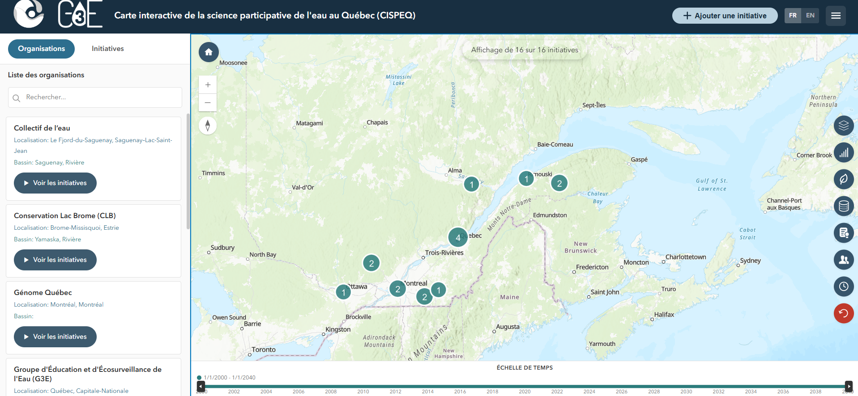This screenshot has width=858, height=396.
Task: Zoom in with the plus button
Action: click(208, 85)
